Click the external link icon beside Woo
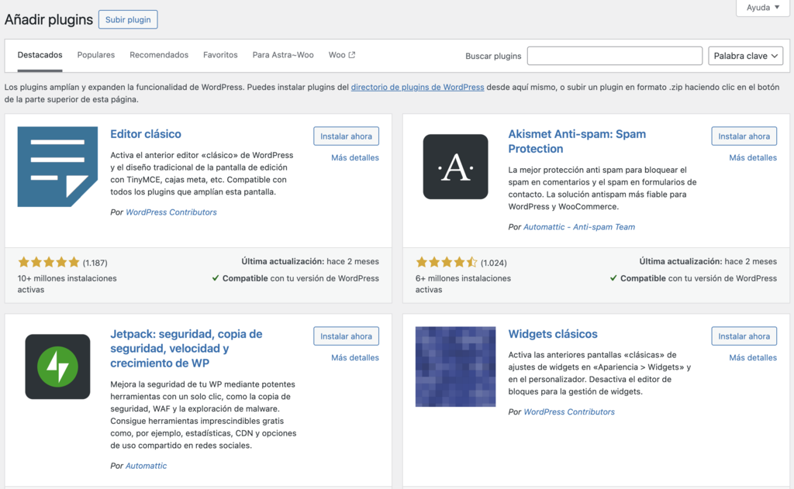Image resolution: width=794 pixels, height=489 pixels. (353, 54)
